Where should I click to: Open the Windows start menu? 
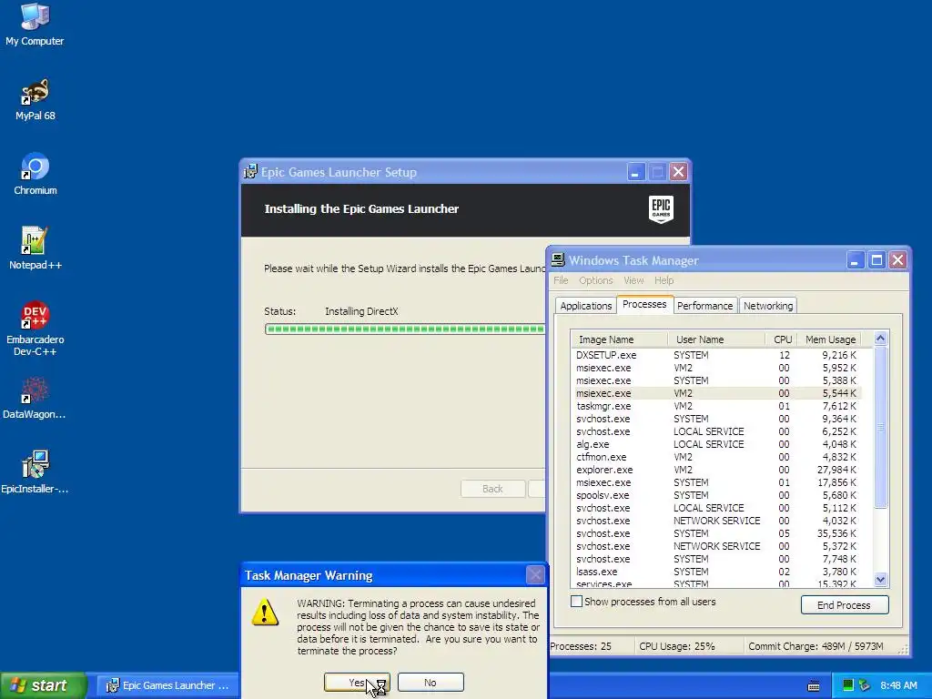(43, 685)
